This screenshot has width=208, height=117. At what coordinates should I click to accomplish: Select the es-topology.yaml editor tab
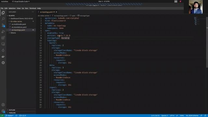[x=47, y=12]
